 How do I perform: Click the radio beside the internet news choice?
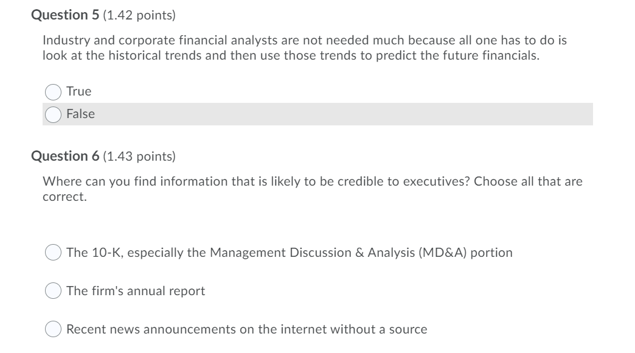coord(53,329)
